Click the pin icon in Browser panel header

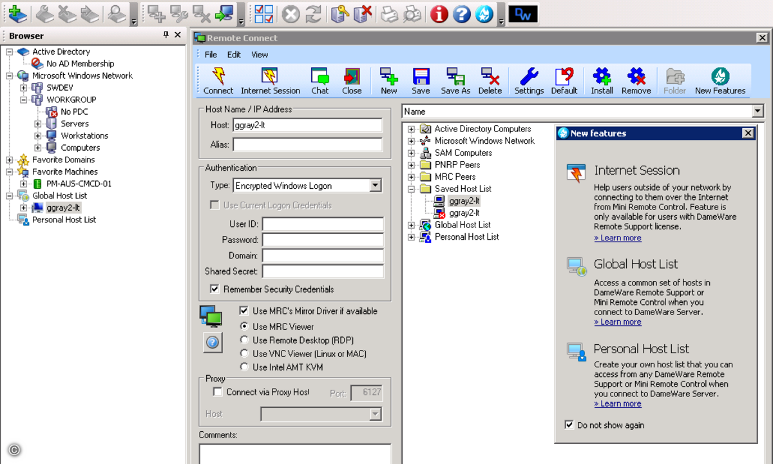click(166, 35)
